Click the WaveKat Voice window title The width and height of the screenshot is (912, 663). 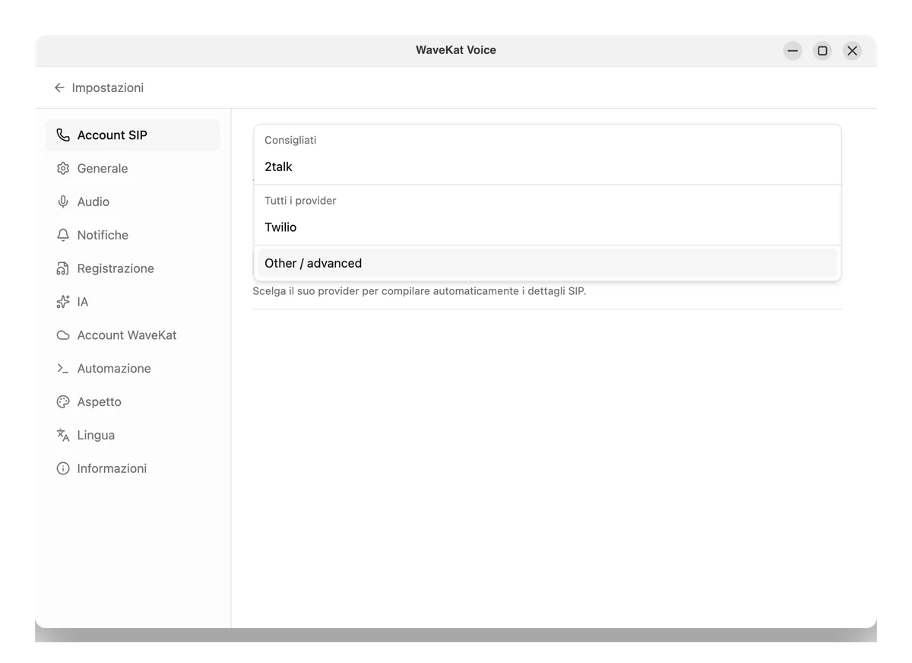(456, 50)
